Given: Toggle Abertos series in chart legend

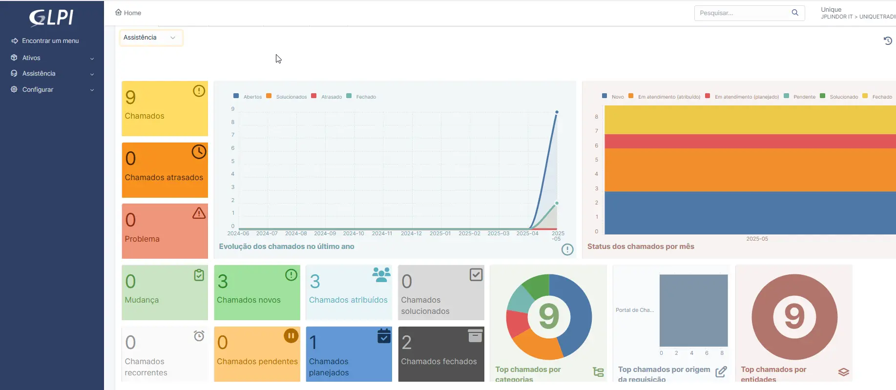Looking at the screenshot, I should pos(248,97).
